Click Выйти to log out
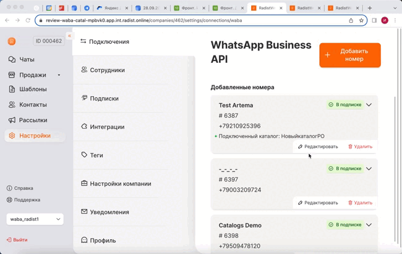The height and width of the screenshot is (254, 402). [x=17, y=240]
